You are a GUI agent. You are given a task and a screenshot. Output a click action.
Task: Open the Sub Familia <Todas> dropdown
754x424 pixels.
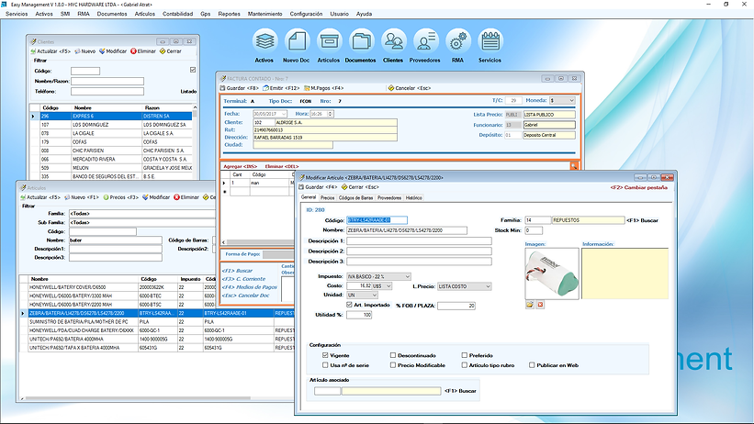[x=141, y=223]
